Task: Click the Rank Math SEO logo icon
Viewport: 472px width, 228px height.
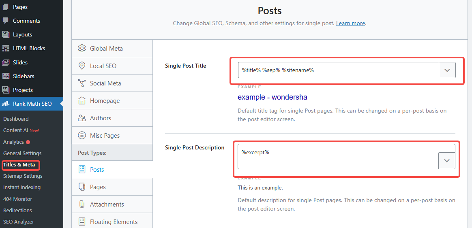Action: (6, 104)
